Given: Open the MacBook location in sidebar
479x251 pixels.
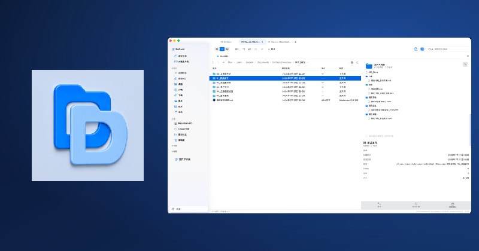Looking at the screenshot, I should [x=183, y=124].
